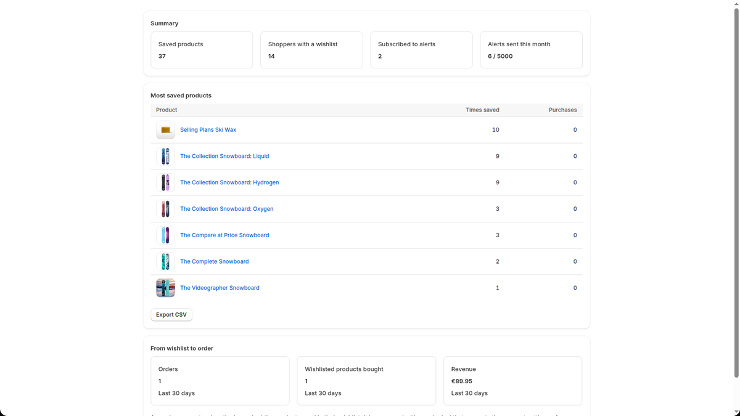Image resolution: width=740 pixels, height=416 pixels.
Task: Open The Collection Snowboard: Oxygen link
Action: pos(226,209)
